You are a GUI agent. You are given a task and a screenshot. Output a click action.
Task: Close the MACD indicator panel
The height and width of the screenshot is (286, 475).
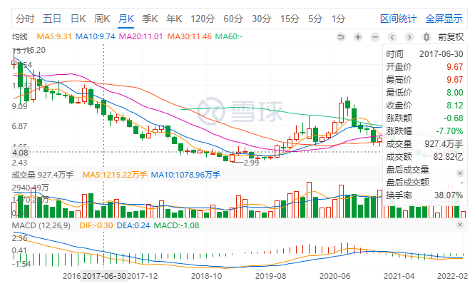460,225
